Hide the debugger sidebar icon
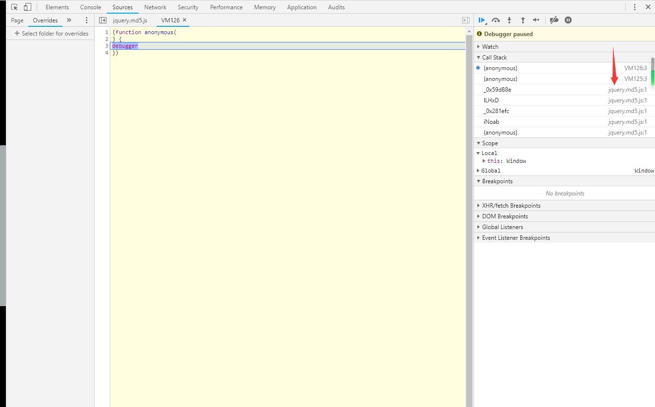This screenshot has width=655, height=407. (x=466, y=20)
